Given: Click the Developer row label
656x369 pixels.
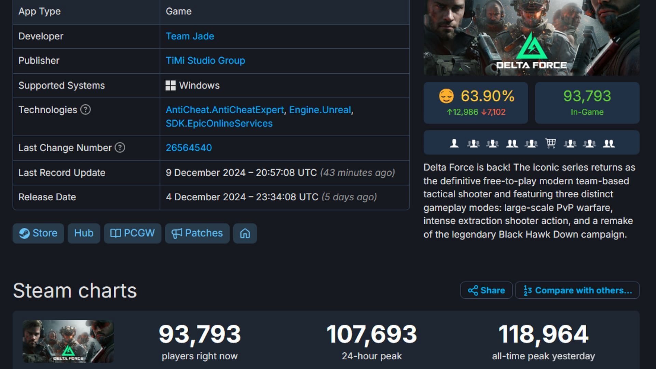Looking at the screenshot, I should click(x=41, y=36).
